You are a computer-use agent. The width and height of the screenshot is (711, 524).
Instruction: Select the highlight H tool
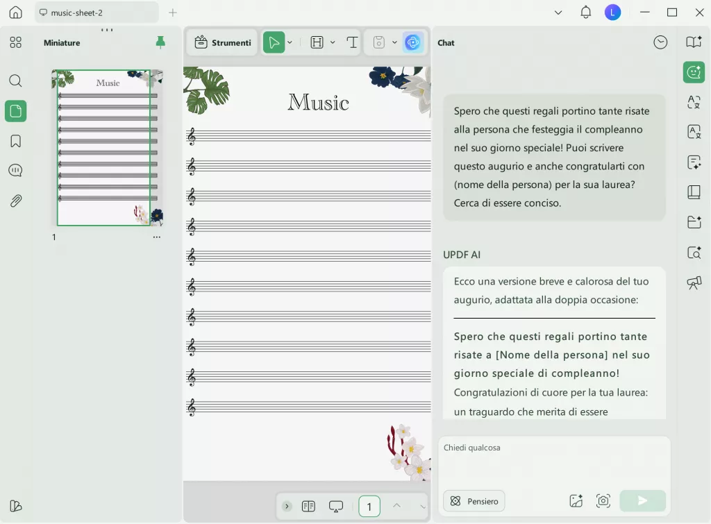point(317,42)
